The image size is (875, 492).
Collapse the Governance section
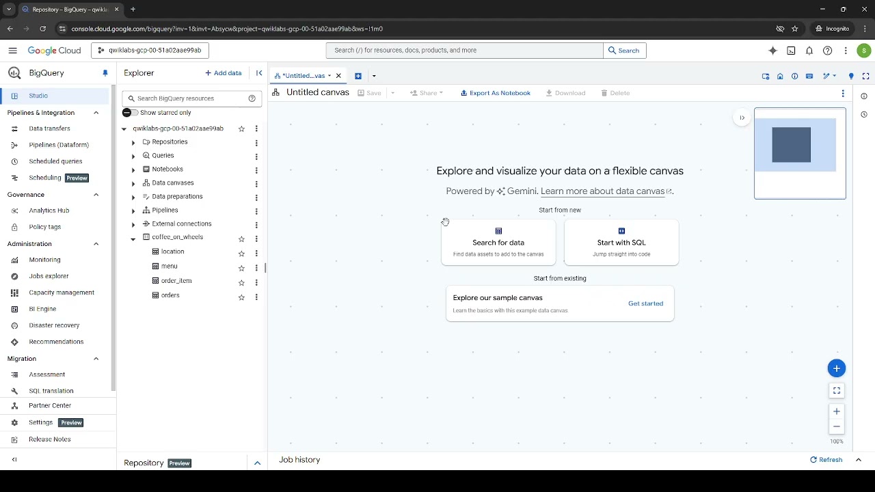click(x=96, y=195)
